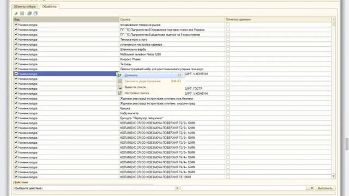Uncheck the 'Кришка' row checkbox in the Вид column
The image size is (349, 196).
click(16, 108)
